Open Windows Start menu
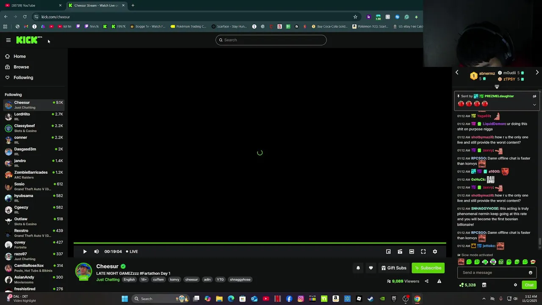This screenshot has width=542, height=305. (x=124, y=299)
